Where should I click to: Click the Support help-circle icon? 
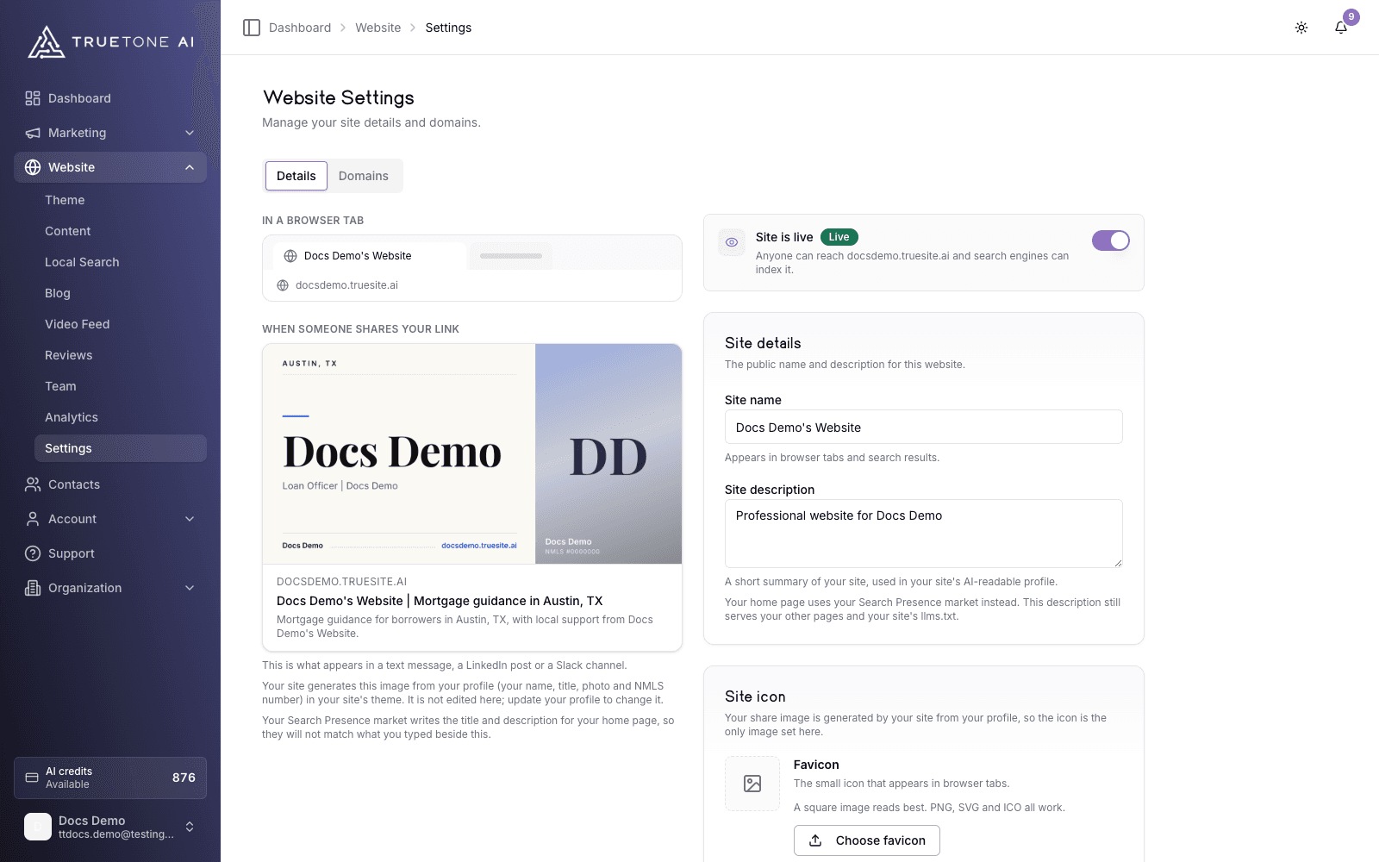[x=33, y=553]
